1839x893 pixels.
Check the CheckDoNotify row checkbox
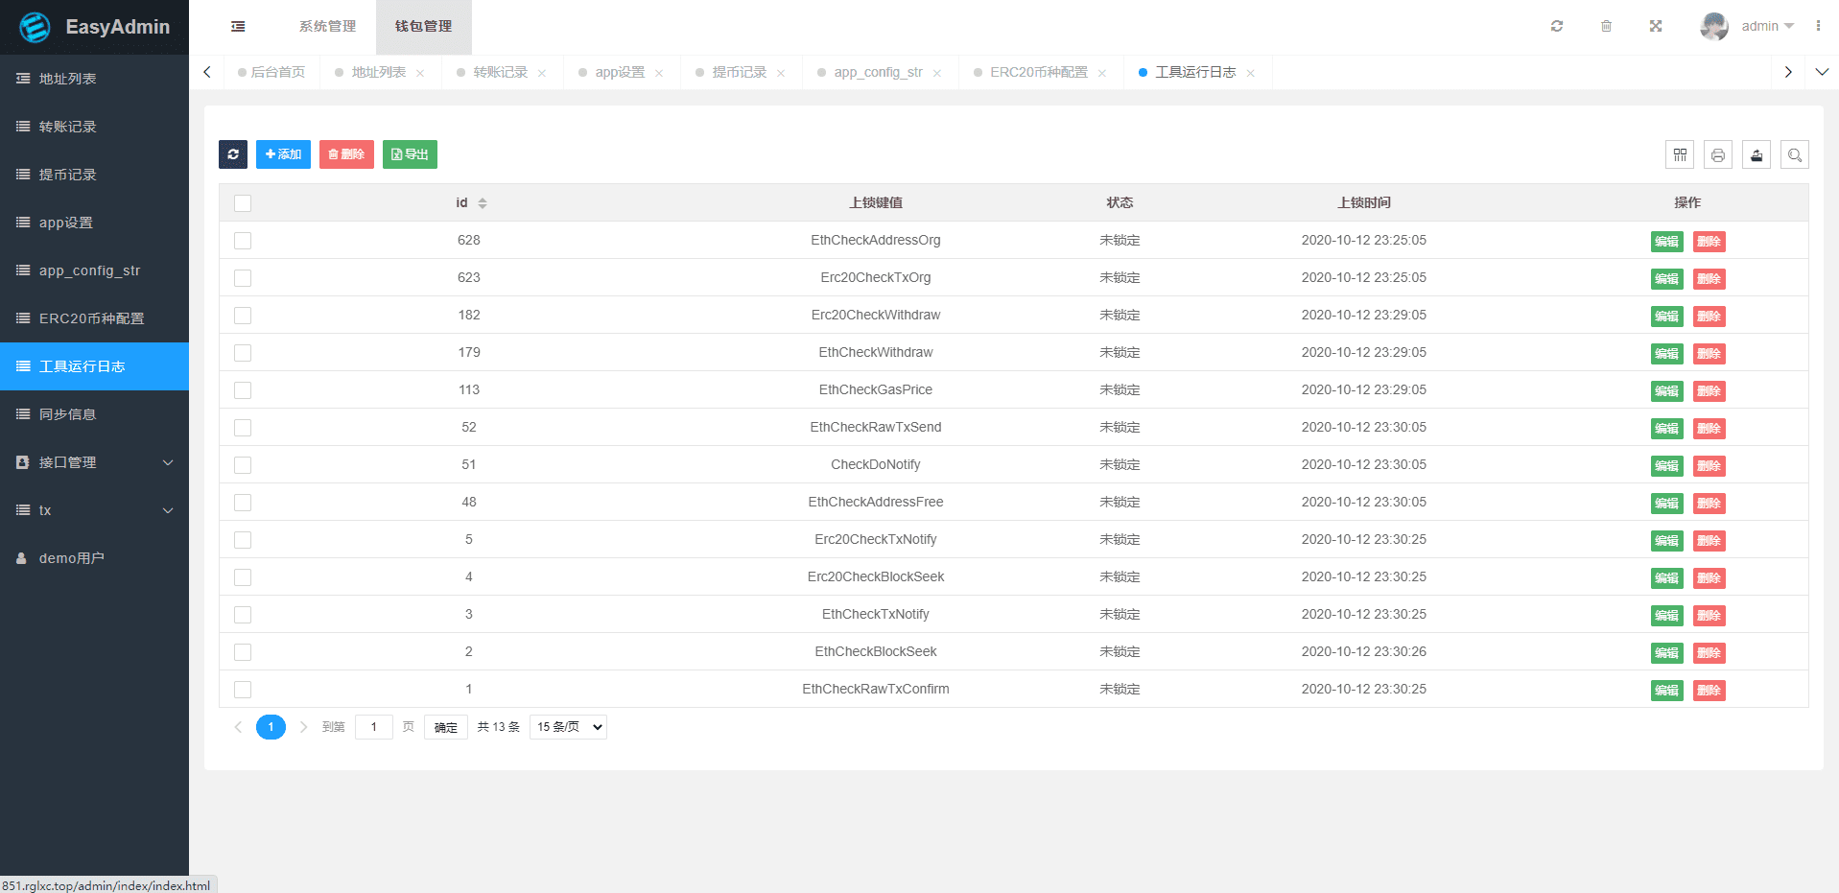pyautogui.click(x=243, y=465)
